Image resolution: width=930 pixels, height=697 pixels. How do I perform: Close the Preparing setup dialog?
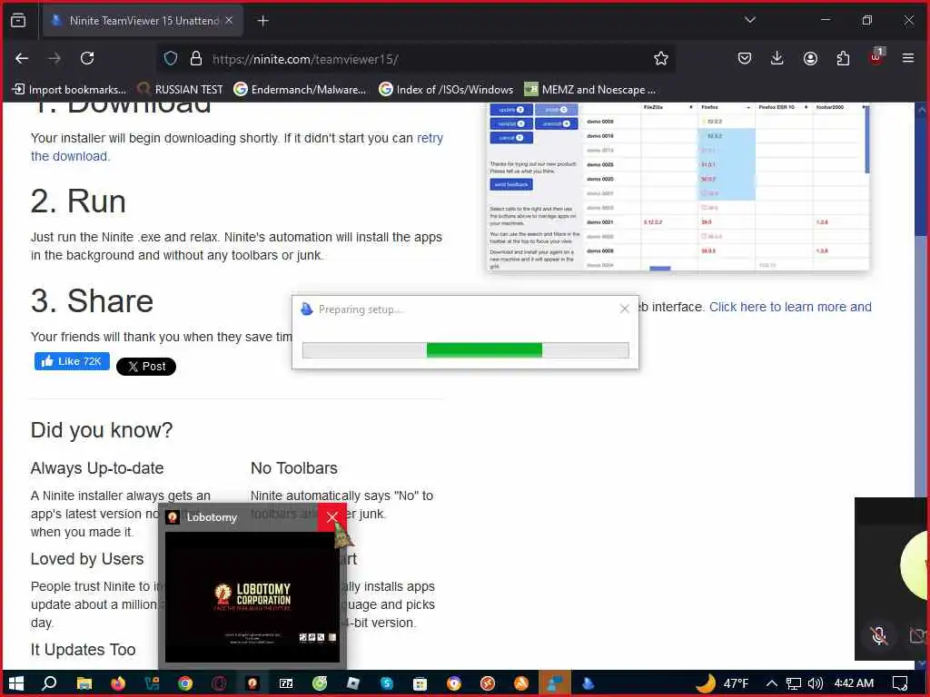point(624,309)
